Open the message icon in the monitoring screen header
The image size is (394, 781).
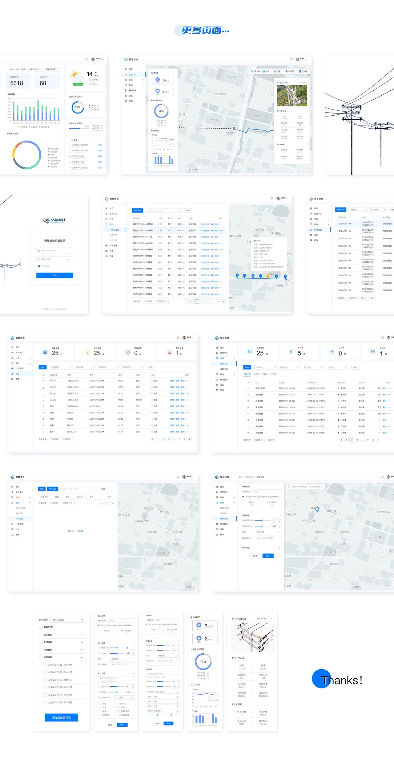click(x=291, y=59)
